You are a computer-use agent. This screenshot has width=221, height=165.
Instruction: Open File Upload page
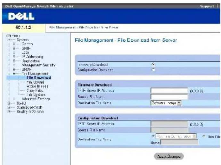[x=35, y=82]
